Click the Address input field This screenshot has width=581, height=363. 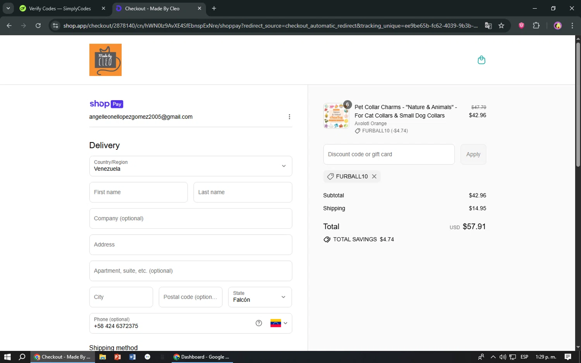(191, 245)
